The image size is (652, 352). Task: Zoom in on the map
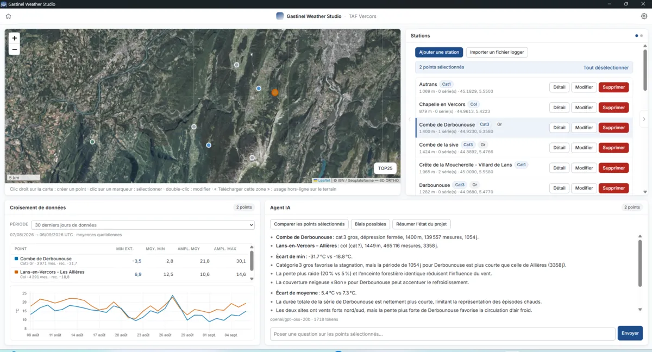(x=15, y=38)
